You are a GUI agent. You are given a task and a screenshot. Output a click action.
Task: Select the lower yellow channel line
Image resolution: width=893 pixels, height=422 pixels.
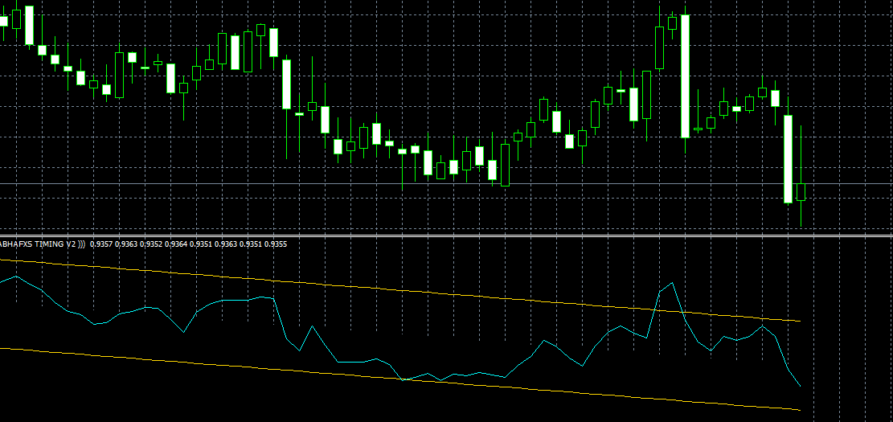tap(400, 379)
